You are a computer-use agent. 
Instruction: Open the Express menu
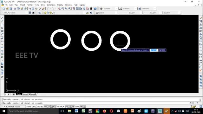click(82, 5)
